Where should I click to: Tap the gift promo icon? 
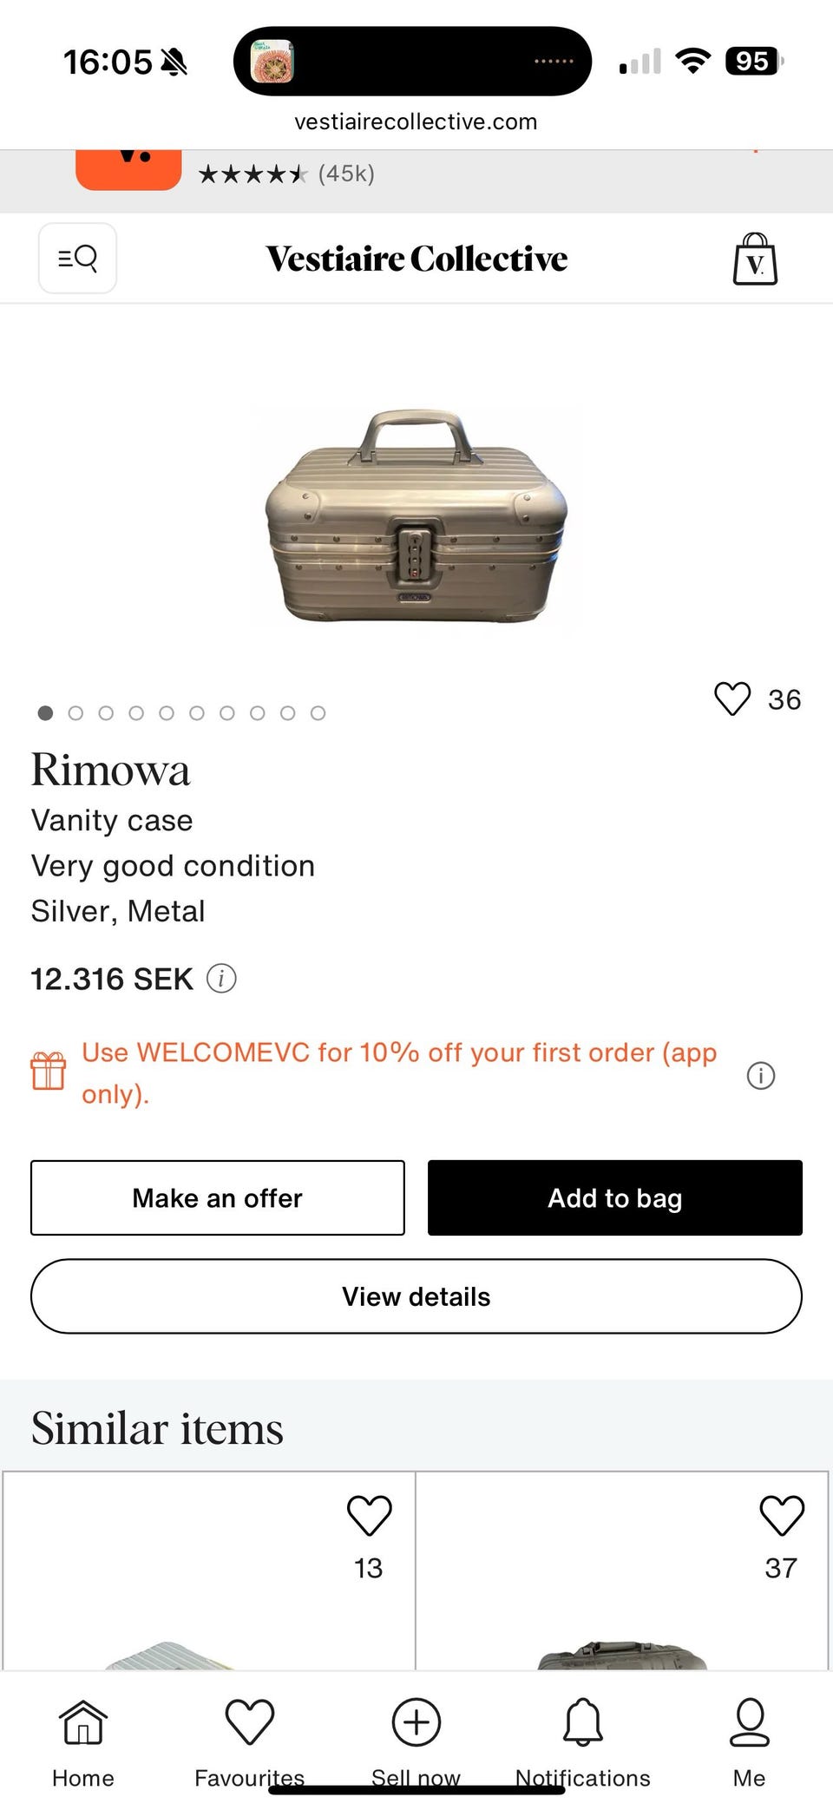49,1071
